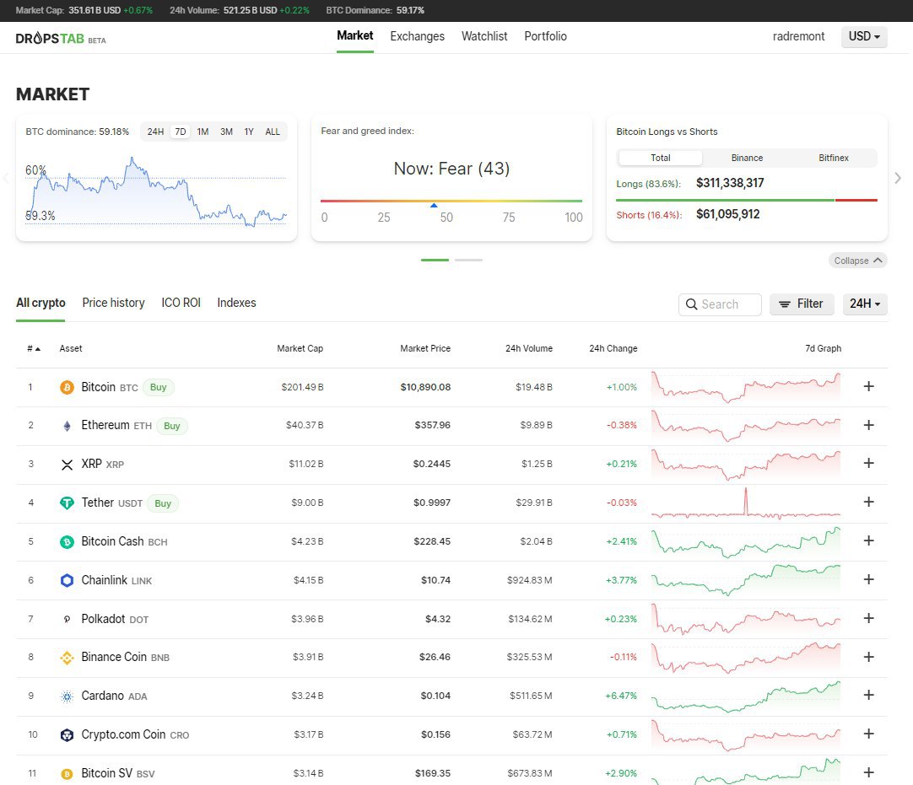This screenshot has height=785, width=913.
Task: Click the XRP coin icon
Action: (67, 465)
